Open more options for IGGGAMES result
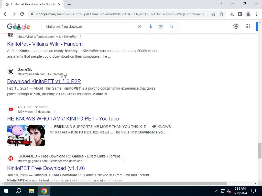The height and width of the screenshot is (196, 262). click(124, 161)
